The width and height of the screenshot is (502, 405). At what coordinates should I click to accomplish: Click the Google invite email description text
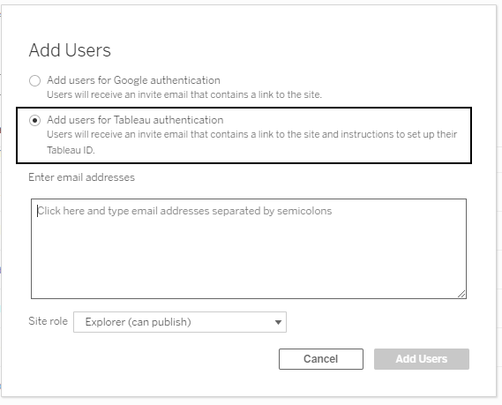(184, 94)
